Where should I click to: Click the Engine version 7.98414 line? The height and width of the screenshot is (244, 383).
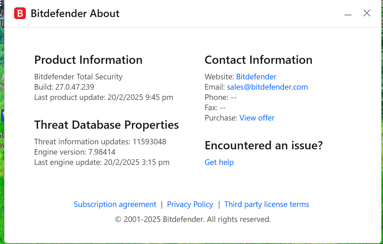(75, 152)
